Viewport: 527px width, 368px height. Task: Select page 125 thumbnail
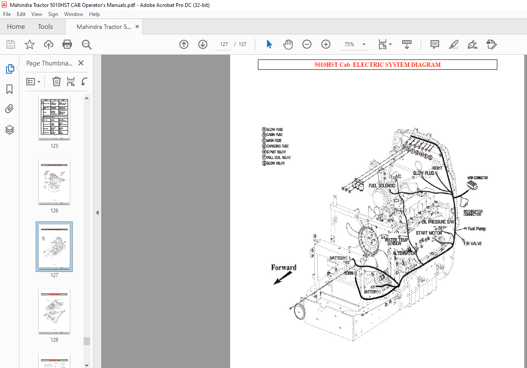(54, 118)
